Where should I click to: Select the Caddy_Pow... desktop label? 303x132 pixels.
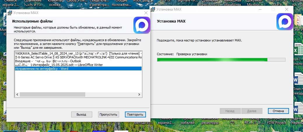coord(77,1)
